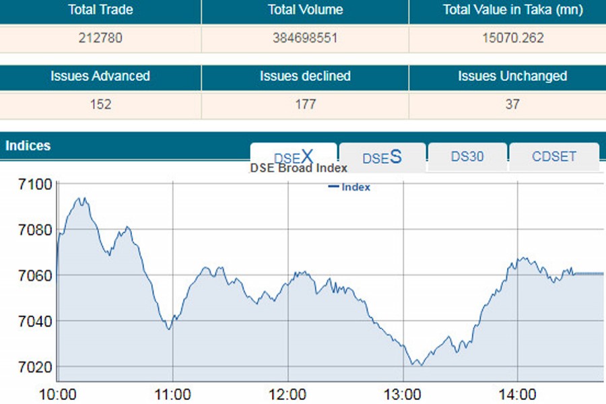The width and height of the screenshot is (606, 404).
Task: Click the Indices section heading
Action: (28, 145)
